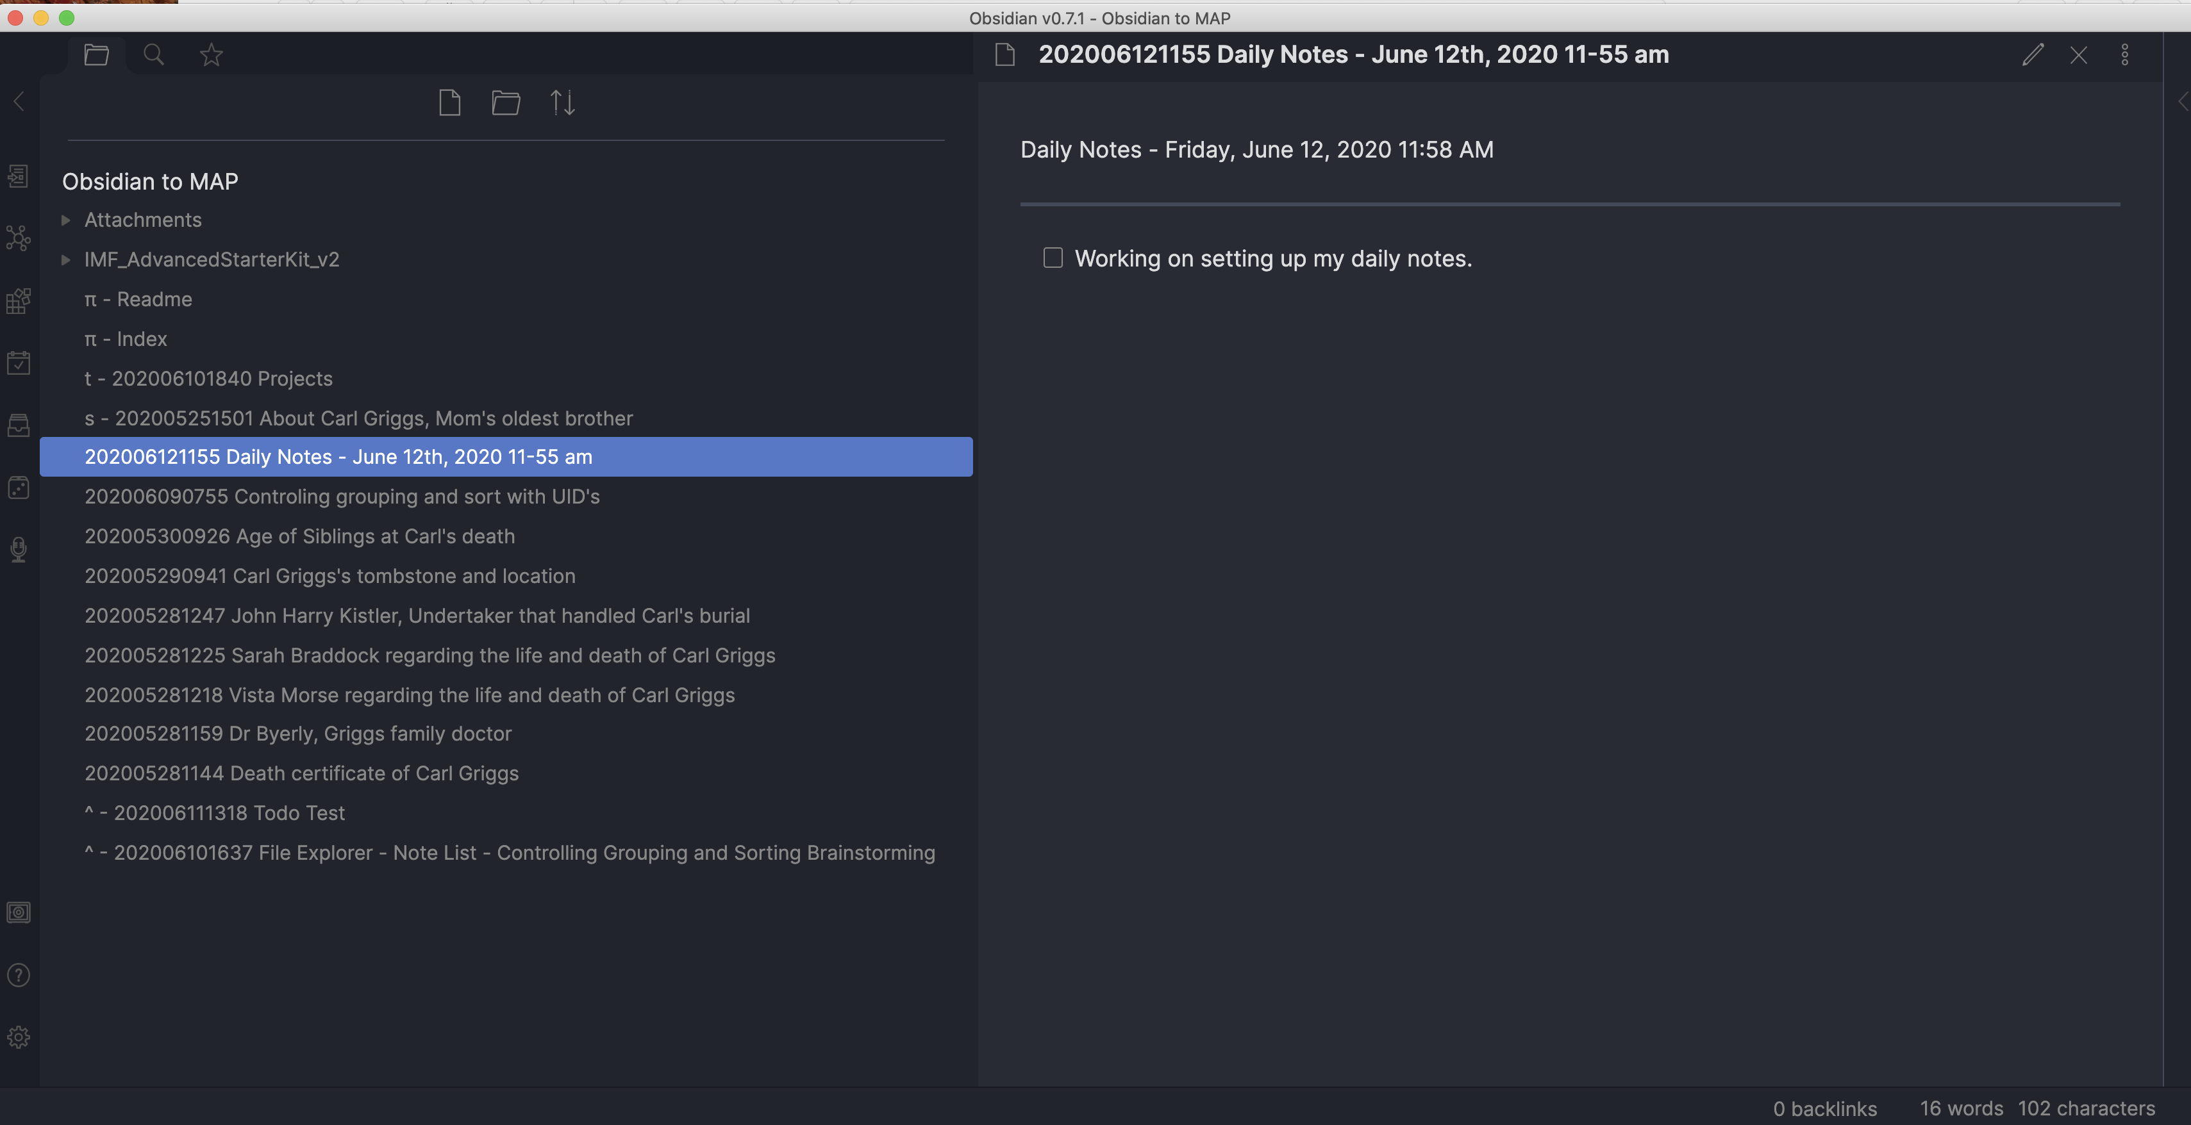The width and height of the screenshot is (2191, 1125).
Task: Click the 0 backlinks counter
Action: 1825,1108
